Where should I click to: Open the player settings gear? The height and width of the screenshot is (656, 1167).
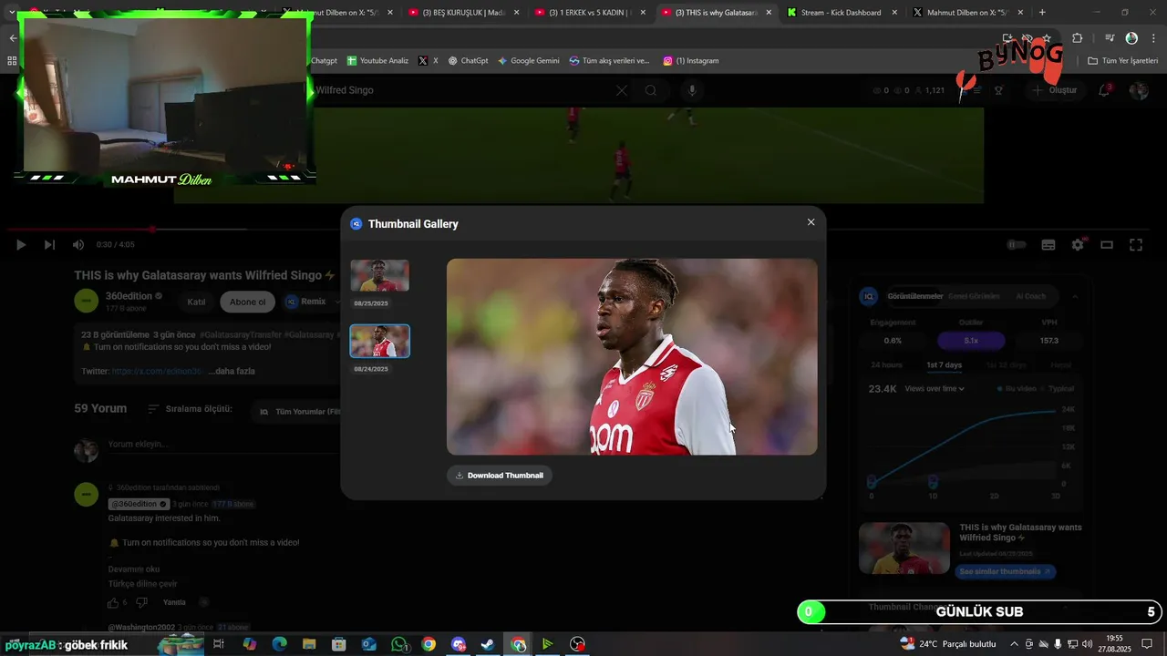(1078, 244)
